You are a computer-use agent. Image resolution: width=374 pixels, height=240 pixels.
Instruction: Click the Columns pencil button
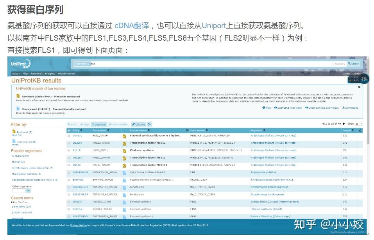click(139, 124)
